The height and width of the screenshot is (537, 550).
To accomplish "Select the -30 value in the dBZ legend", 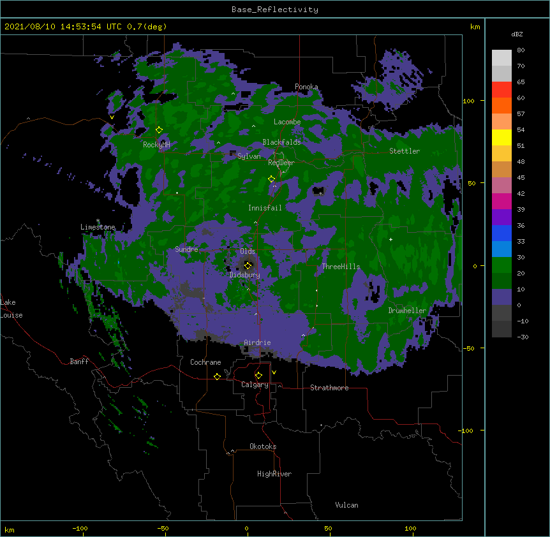I will [523, 337].
